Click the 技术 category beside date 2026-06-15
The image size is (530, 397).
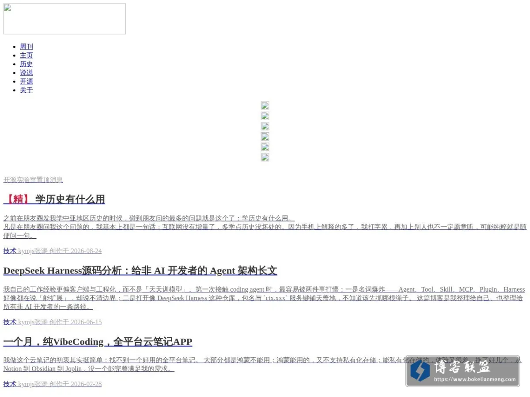tap(10, 322)
